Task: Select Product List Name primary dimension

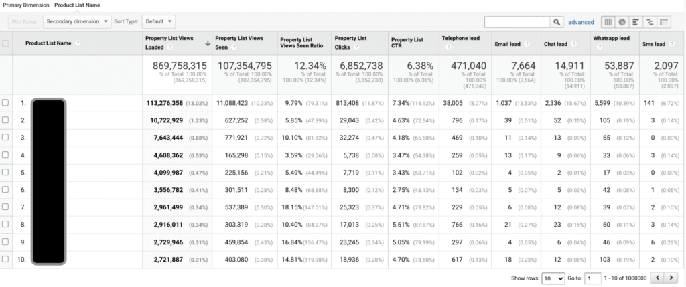Action: (77, 5)
